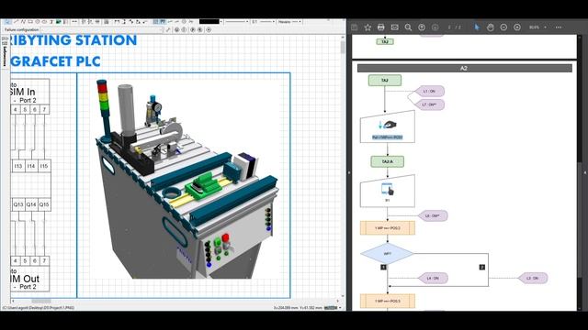Click the orange POS 2 process box
Image resolution: width=588 pixels, height=330 pixels.
(388, 228)
